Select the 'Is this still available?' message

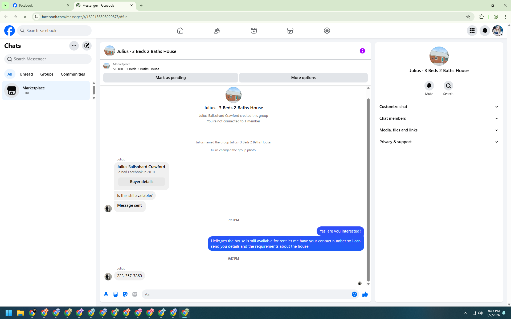click(135, 196)
